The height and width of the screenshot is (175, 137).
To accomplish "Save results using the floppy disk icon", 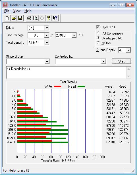I will pos(20,18).
